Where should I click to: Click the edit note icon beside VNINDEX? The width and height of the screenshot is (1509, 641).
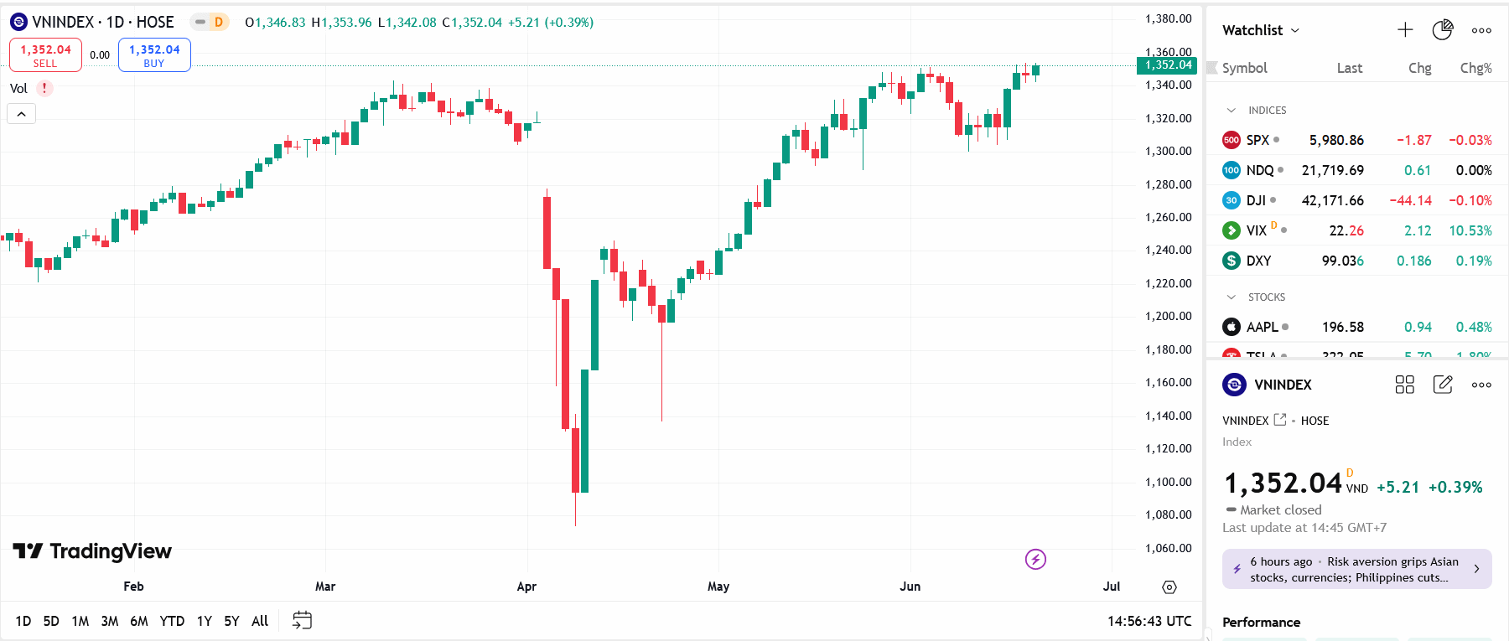1443,385
